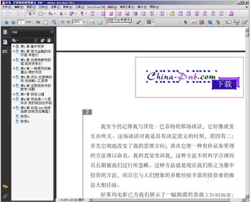This screenshot has width=250, height=202.
Task: Select the arrow object tool on right toolbar
Action: click(185, 22)
